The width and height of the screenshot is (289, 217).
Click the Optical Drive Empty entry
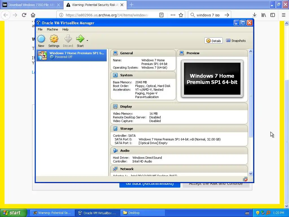(153, 143)
